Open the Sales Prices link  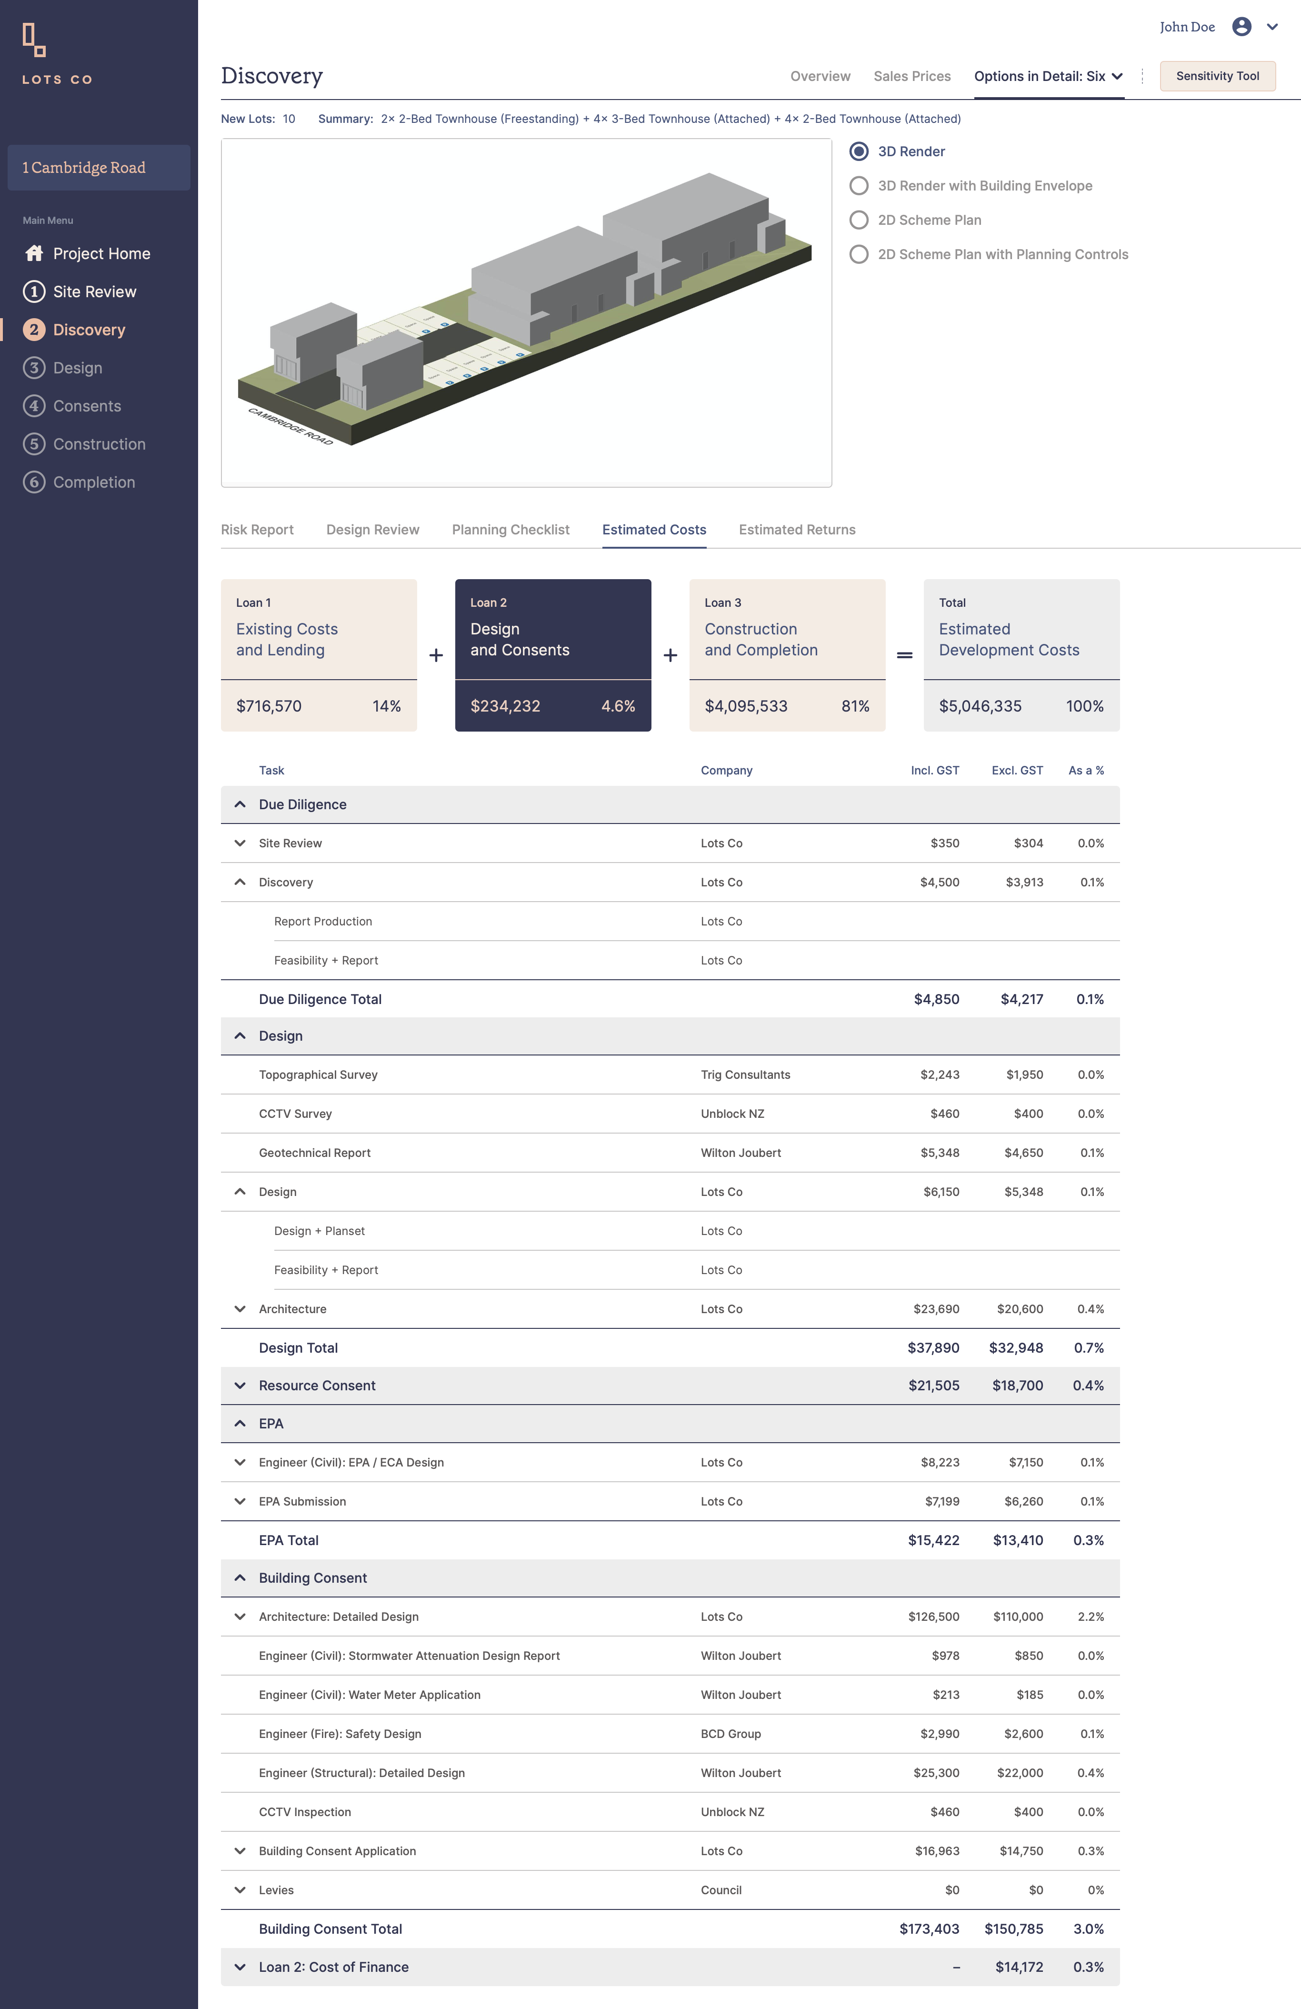[x=911, y=76]
